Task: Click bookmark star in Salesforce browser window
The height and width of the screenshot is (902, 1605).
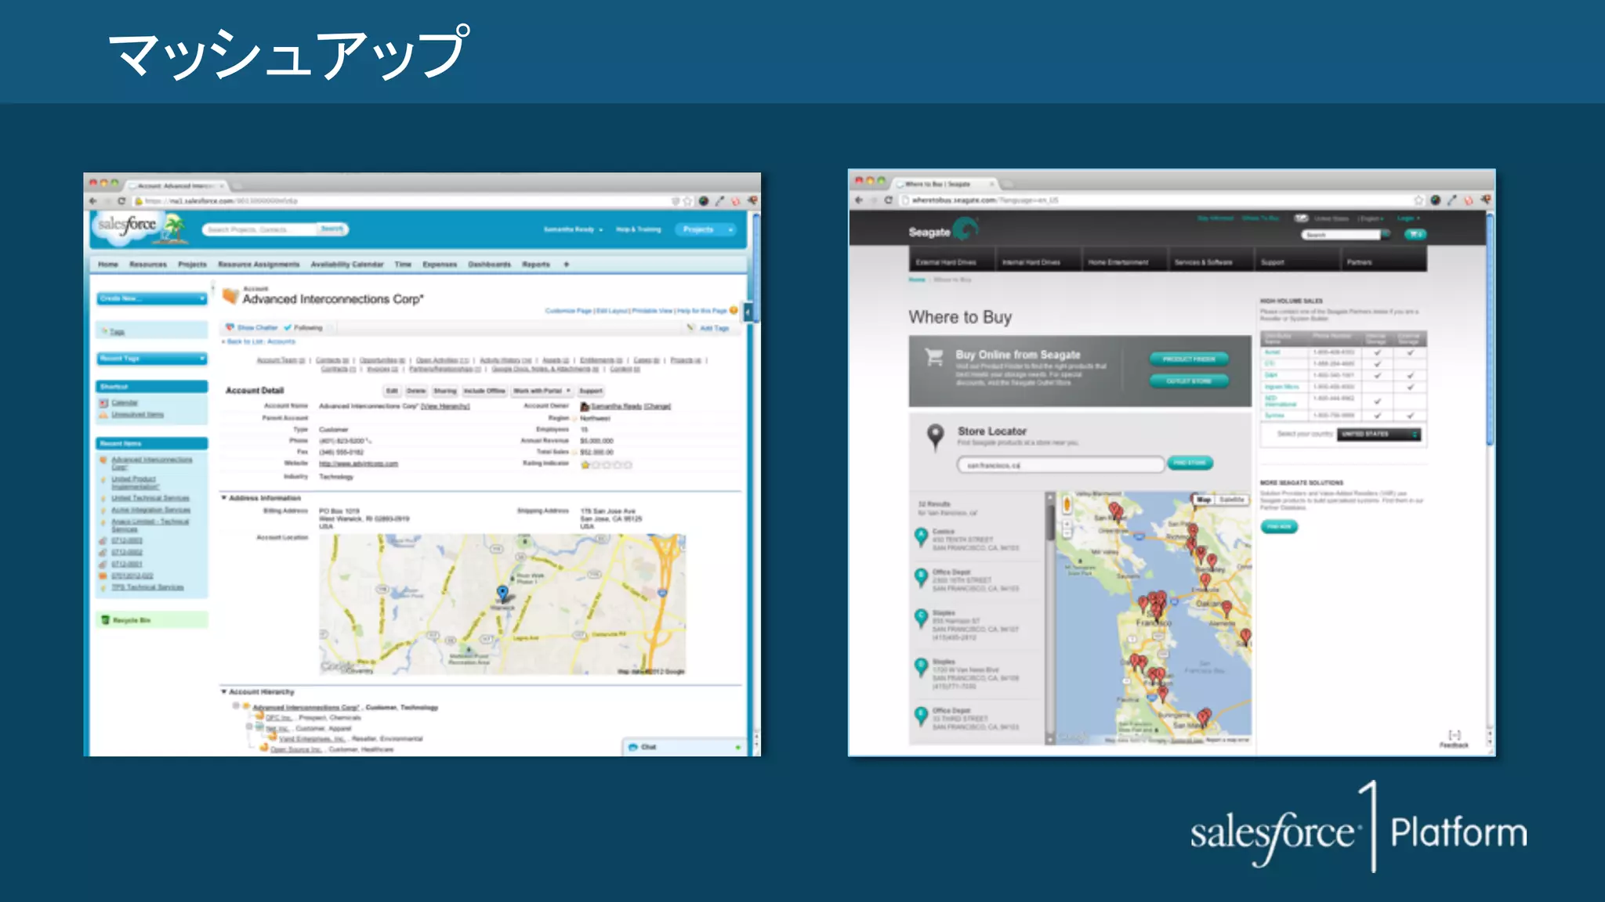Action: click(x=687, y=201)
